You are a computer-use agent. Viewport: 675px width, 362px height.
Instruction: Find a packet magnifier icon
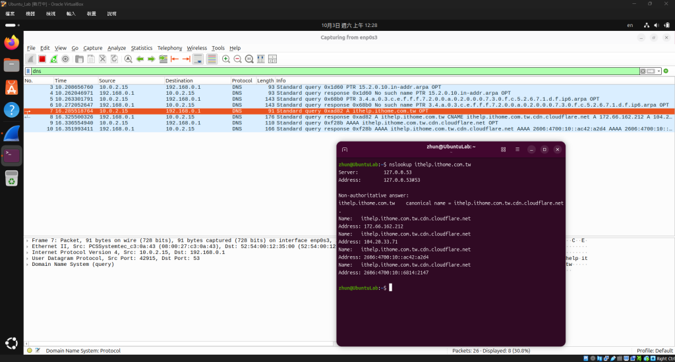click(129, 59)
